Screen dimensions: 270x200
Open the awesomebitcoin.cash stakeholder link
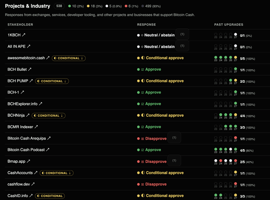point(26,58)
